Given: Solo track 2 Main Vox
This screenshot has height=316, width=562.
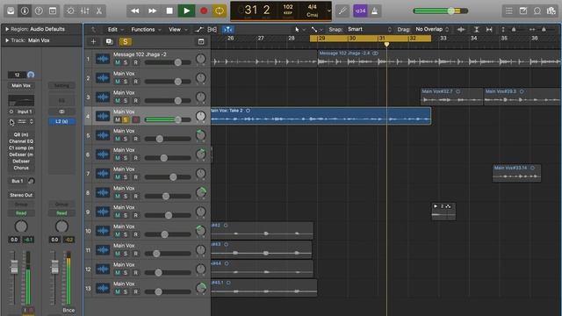Looking at the screenshot, I should [126, 82].
